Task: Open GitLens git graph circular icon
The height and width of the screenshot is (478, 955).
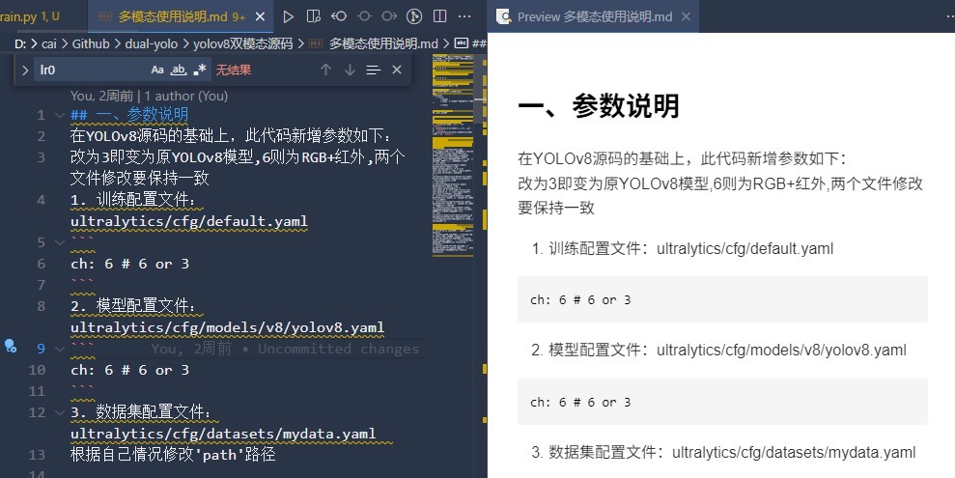Action: (x=414, y=16)
